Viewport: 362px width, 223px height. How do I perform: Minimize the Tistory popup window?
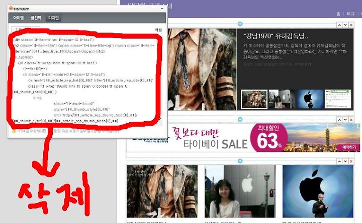coord(162,9)
